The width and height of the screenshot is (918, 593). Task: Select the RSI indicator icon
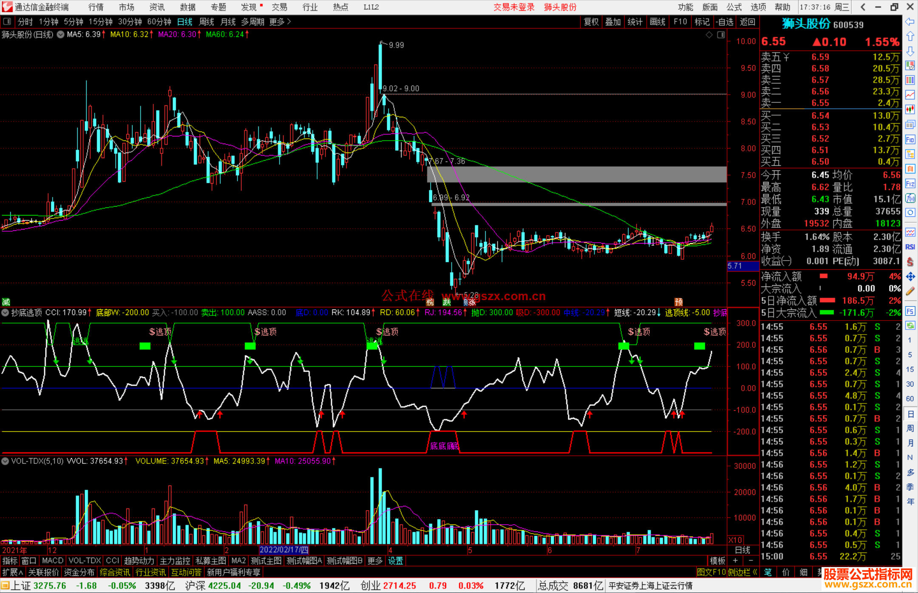[910, 247]
